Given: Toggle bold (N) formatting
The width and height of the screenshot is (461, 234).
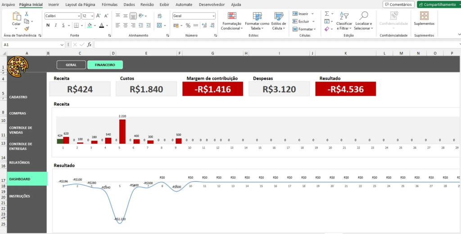Looking at the screenshot, I should (x=48, y=25).
